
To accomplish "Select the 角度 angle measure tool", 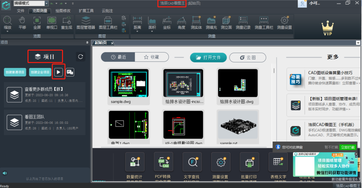I will pos(181,23).
